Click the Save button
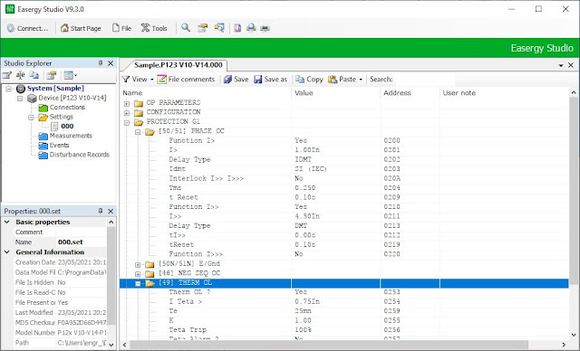This screenshot has width=580, height=351. (236, 79)
